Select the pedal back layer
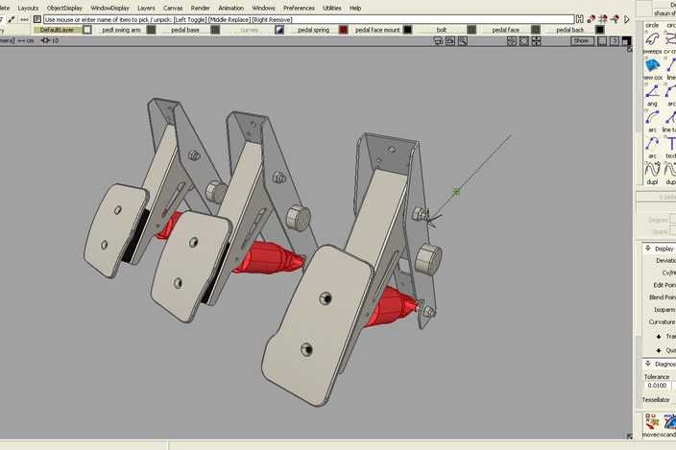676x450 pixels. point(570,30)
